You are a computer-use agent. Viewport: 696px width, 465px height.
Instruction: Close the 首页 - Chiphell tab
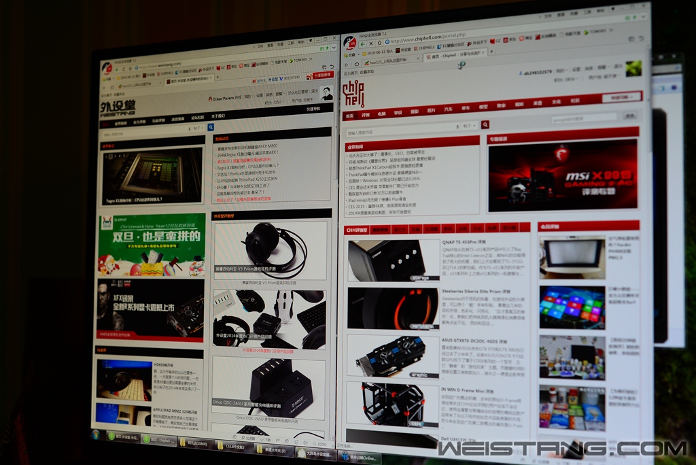[483, 52]
